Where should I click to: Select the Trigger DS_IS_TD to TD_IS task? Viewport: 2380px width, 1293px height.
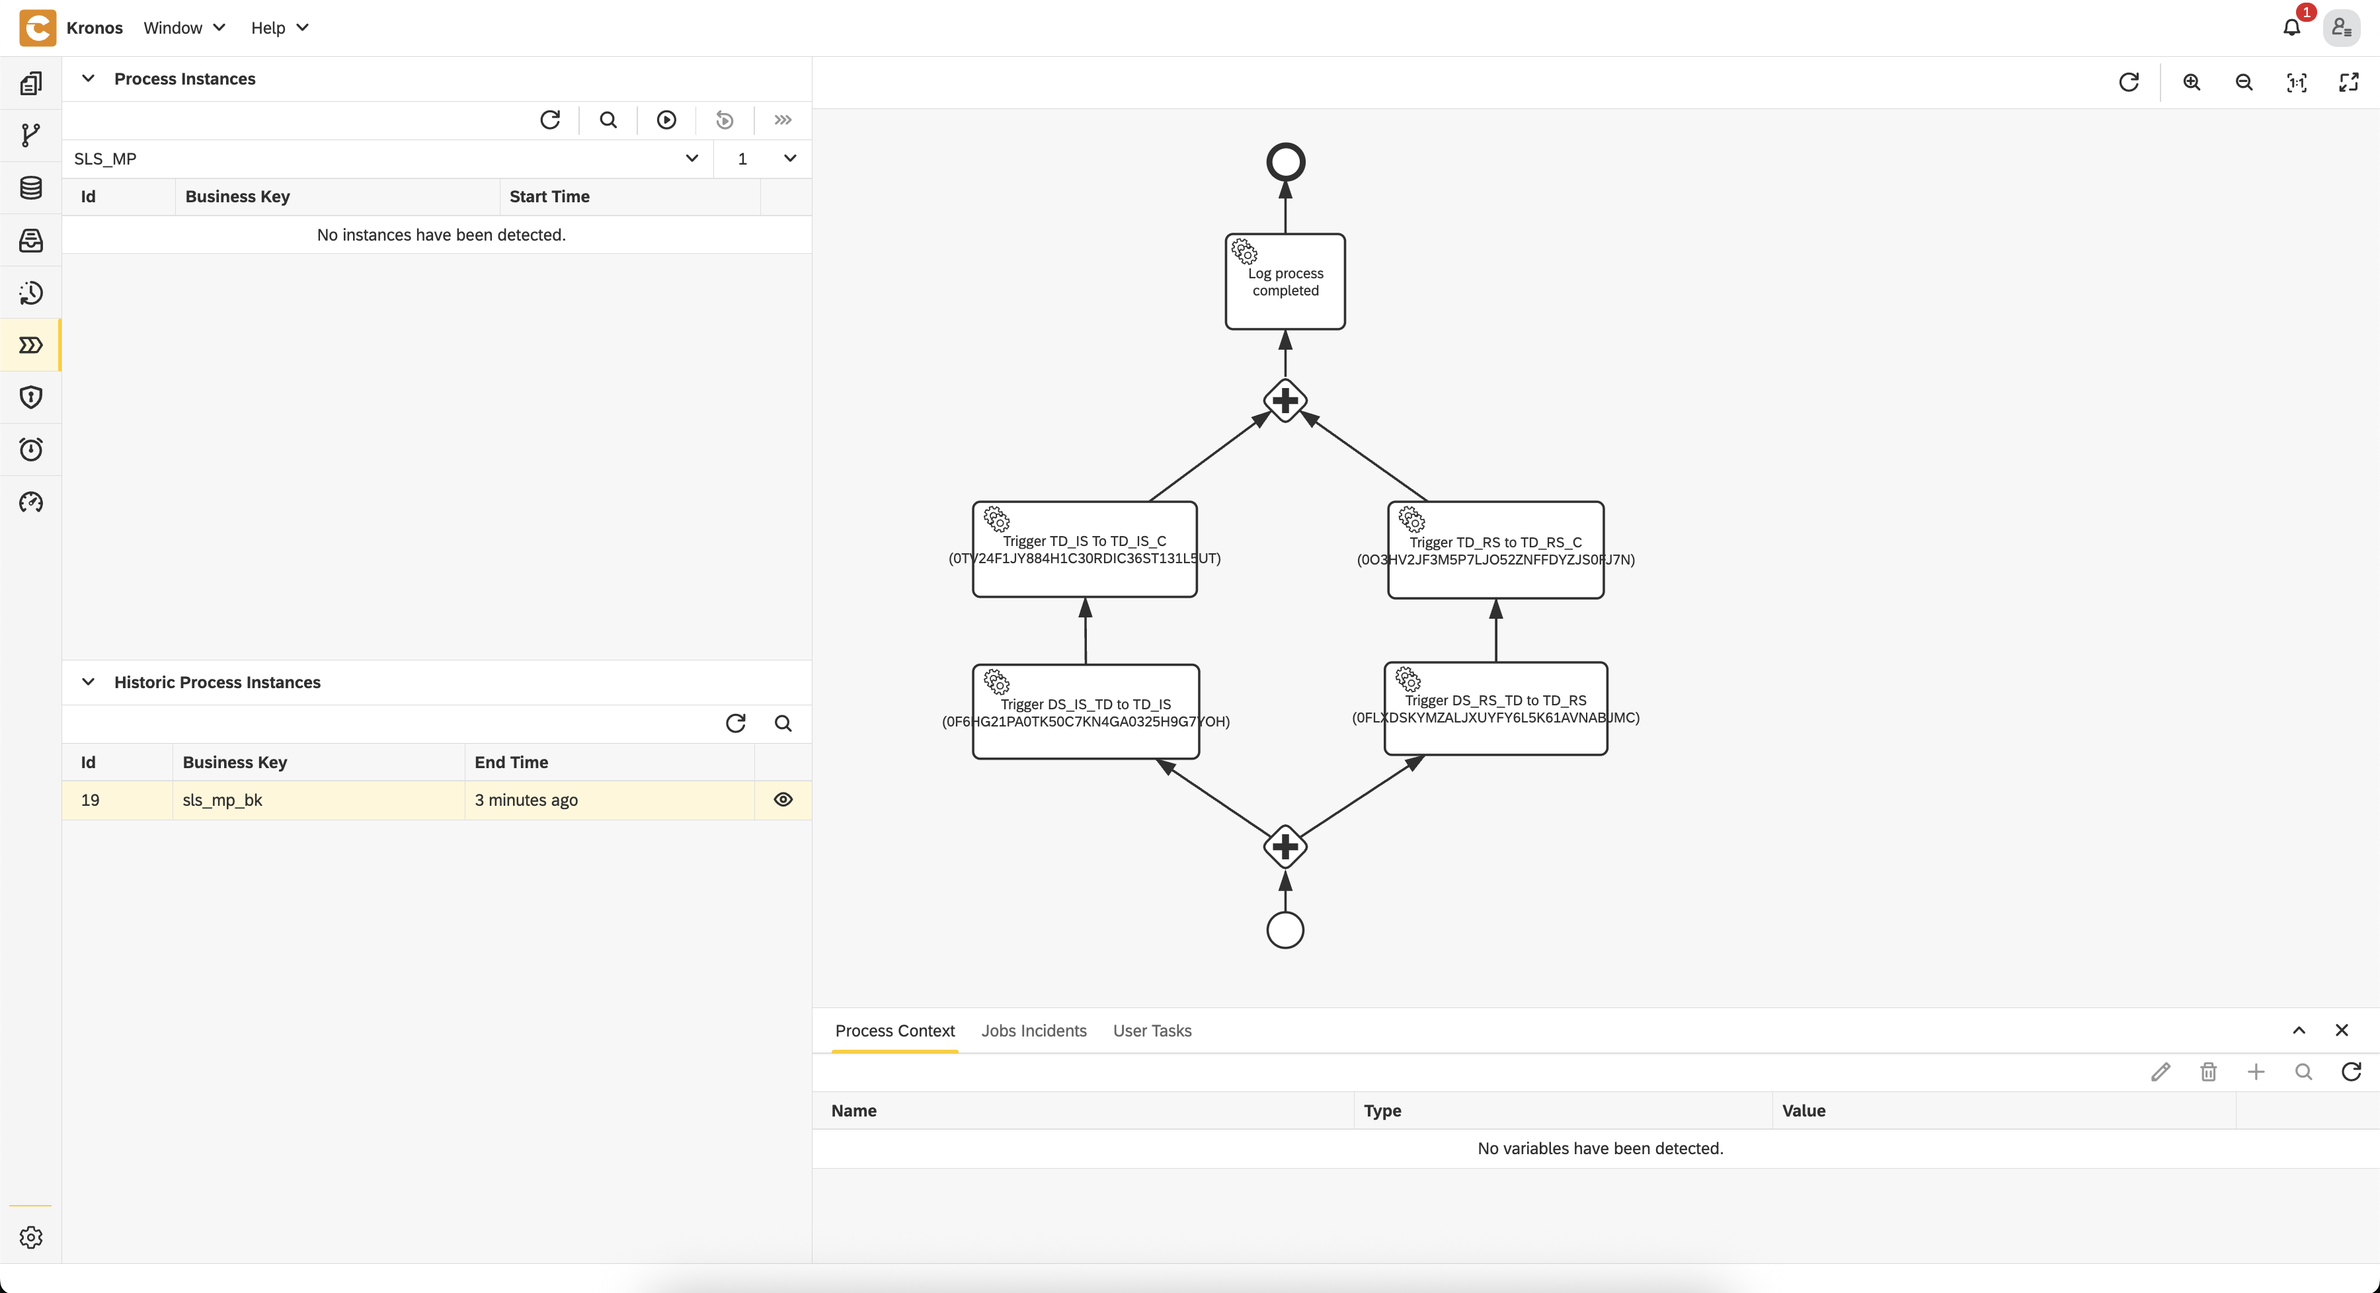coord(1086,712)
